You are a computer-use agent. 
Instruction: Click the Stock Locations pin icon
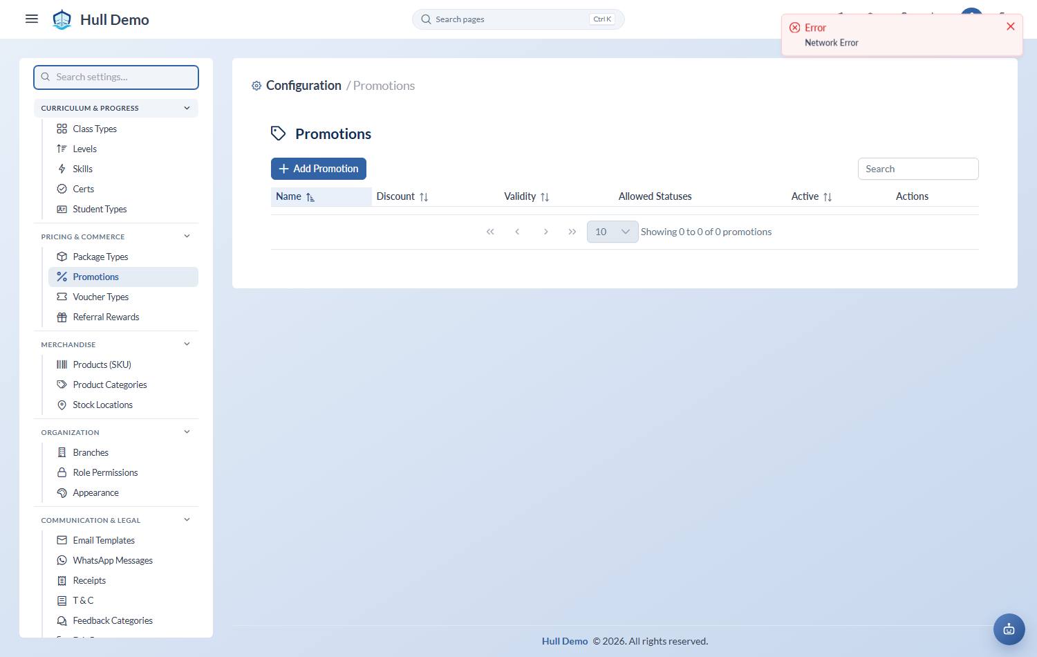tap(62, 405)
